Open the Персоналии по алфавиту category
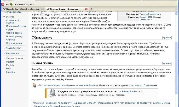The height and width of the screenshot is (107, 179). [x=57, y=103]
